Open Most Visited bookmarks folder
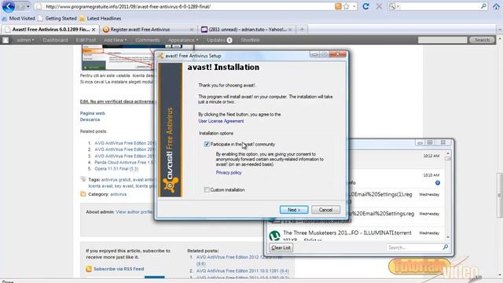Screen dimensions: 503x283 coord(18,18)
